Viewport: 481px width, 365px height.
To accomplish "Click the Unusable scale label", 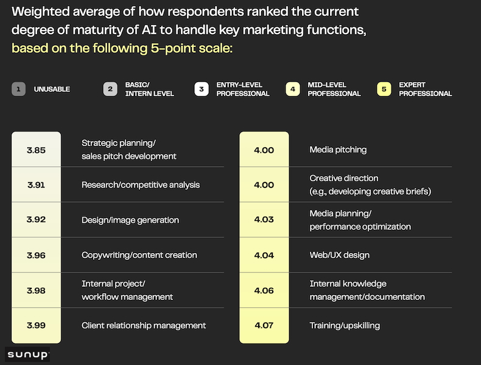I will (51, 89).
